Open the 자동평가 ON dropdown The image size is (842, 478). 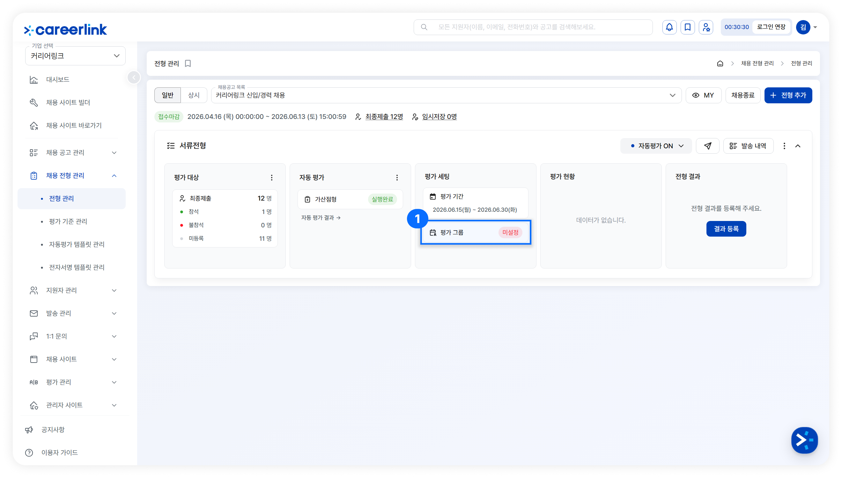[x=656, y=146]
